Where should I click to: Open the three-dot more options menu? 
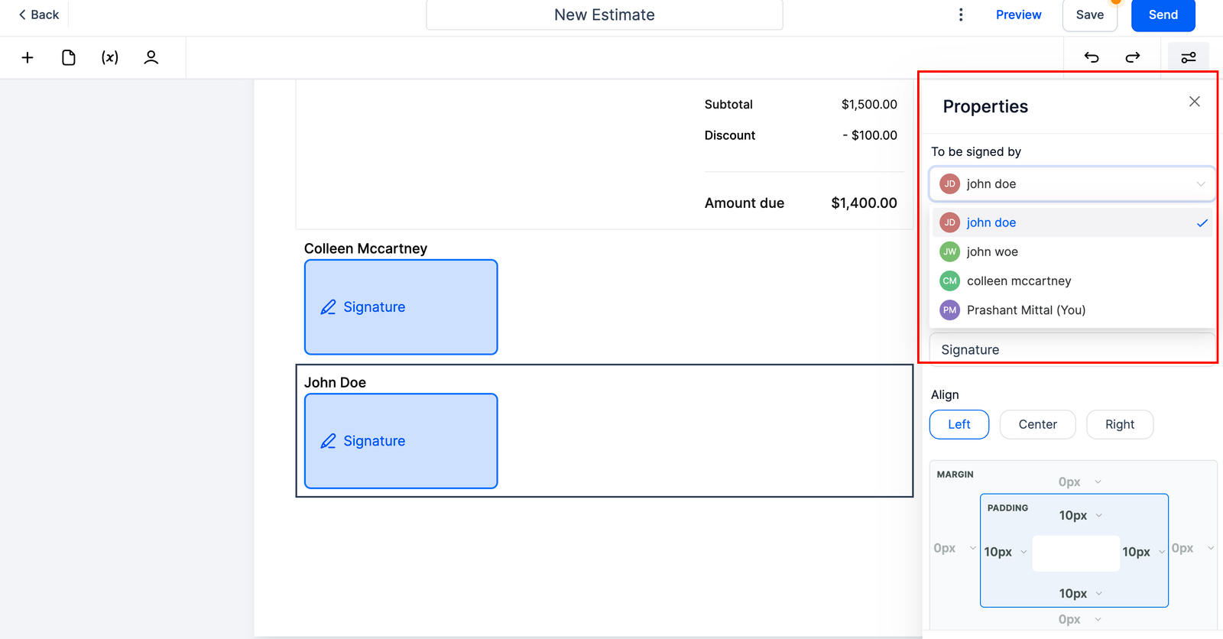(961, 15)
